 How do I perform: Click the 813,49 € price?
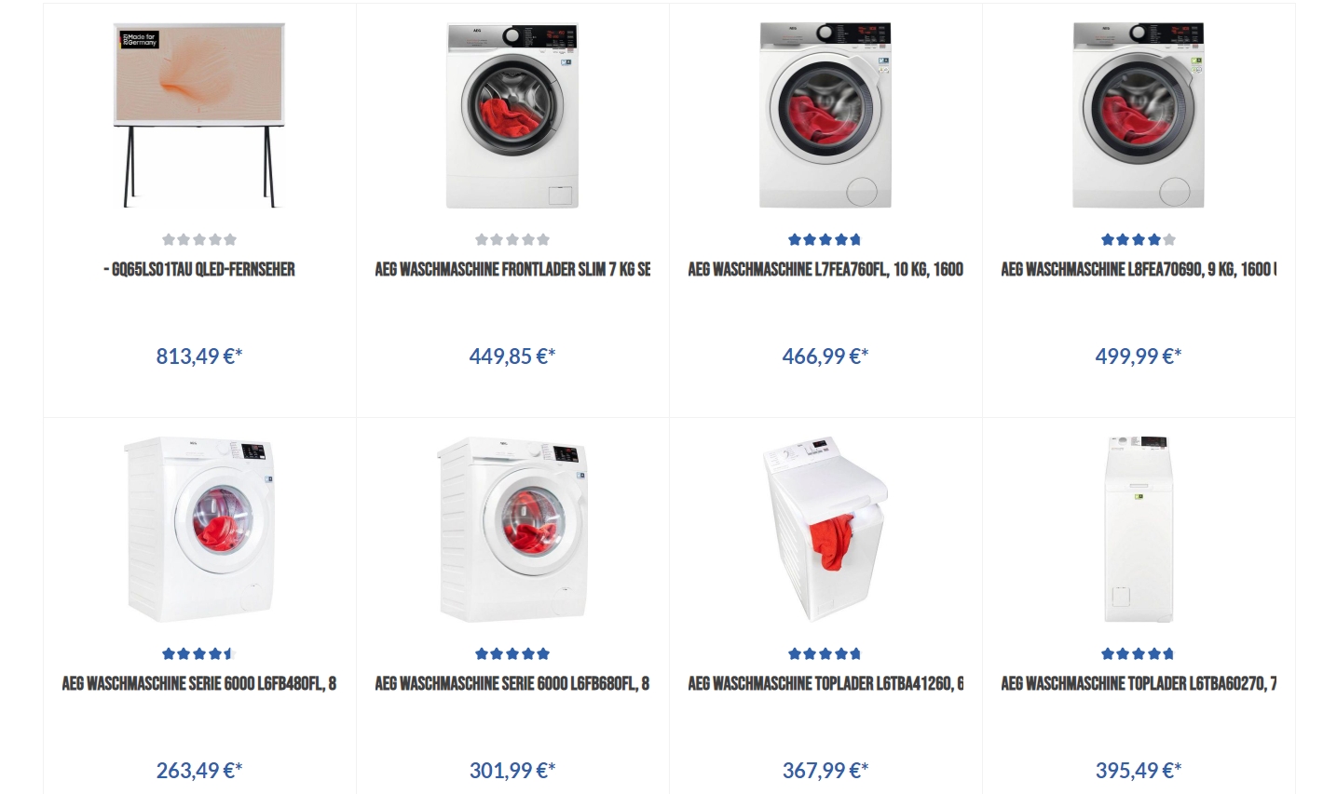(199, 356)
